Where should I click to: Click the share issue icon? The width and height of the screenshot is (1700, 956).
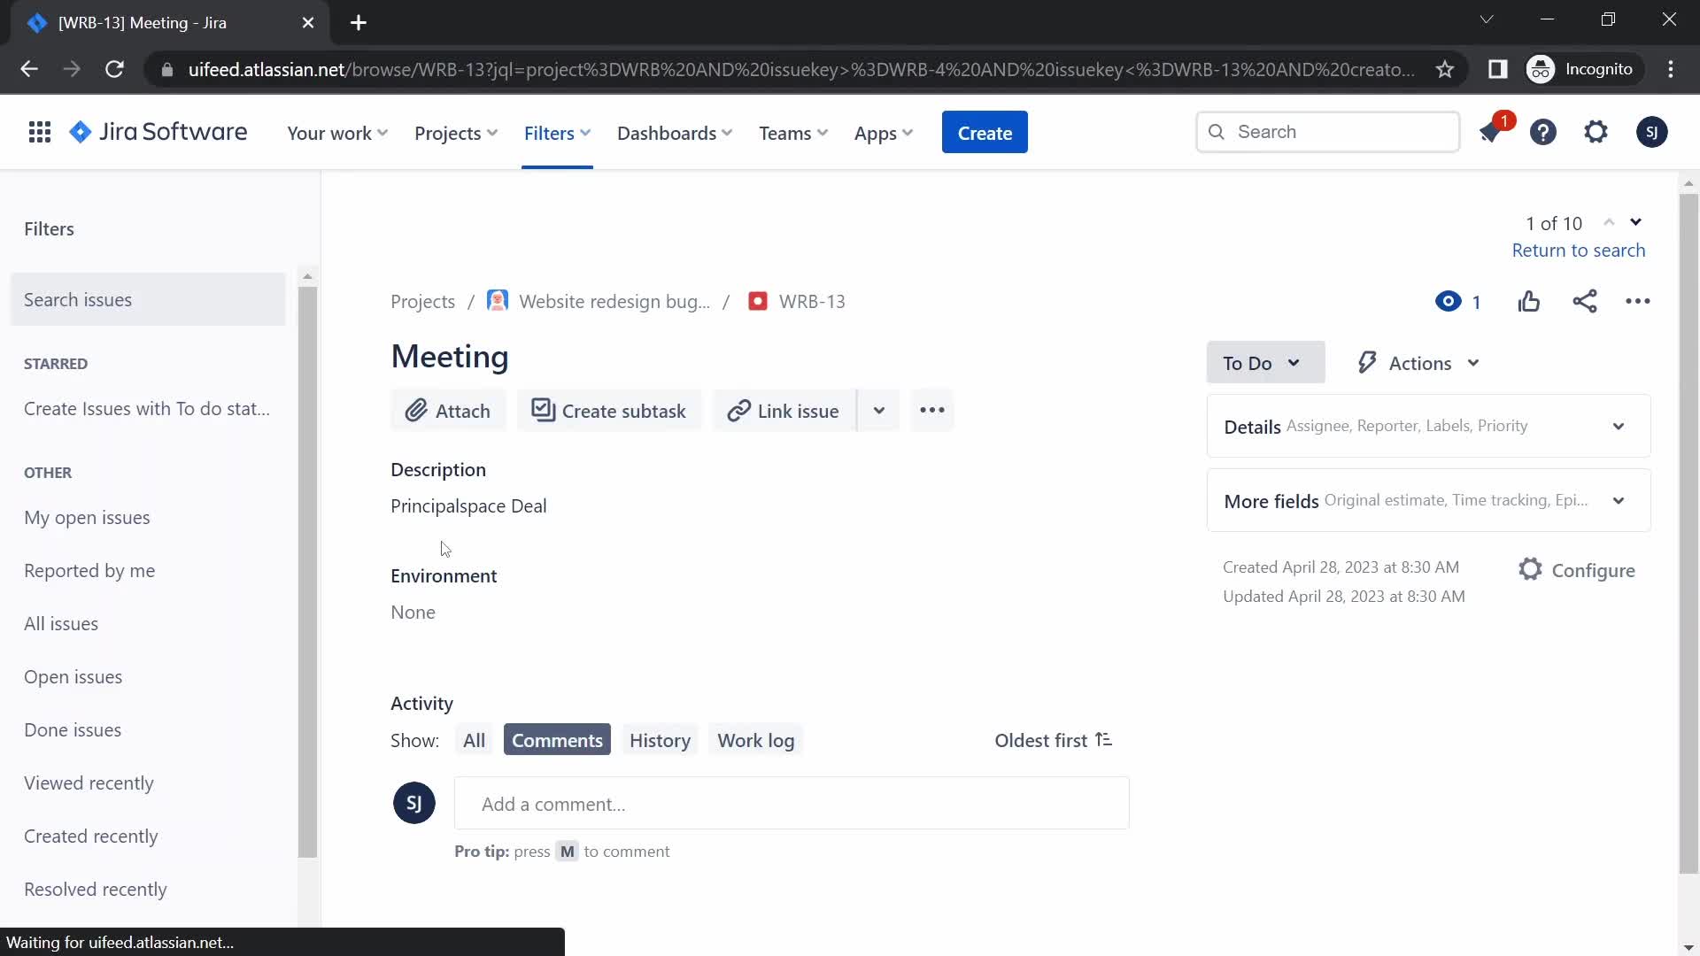(1584, 301)
